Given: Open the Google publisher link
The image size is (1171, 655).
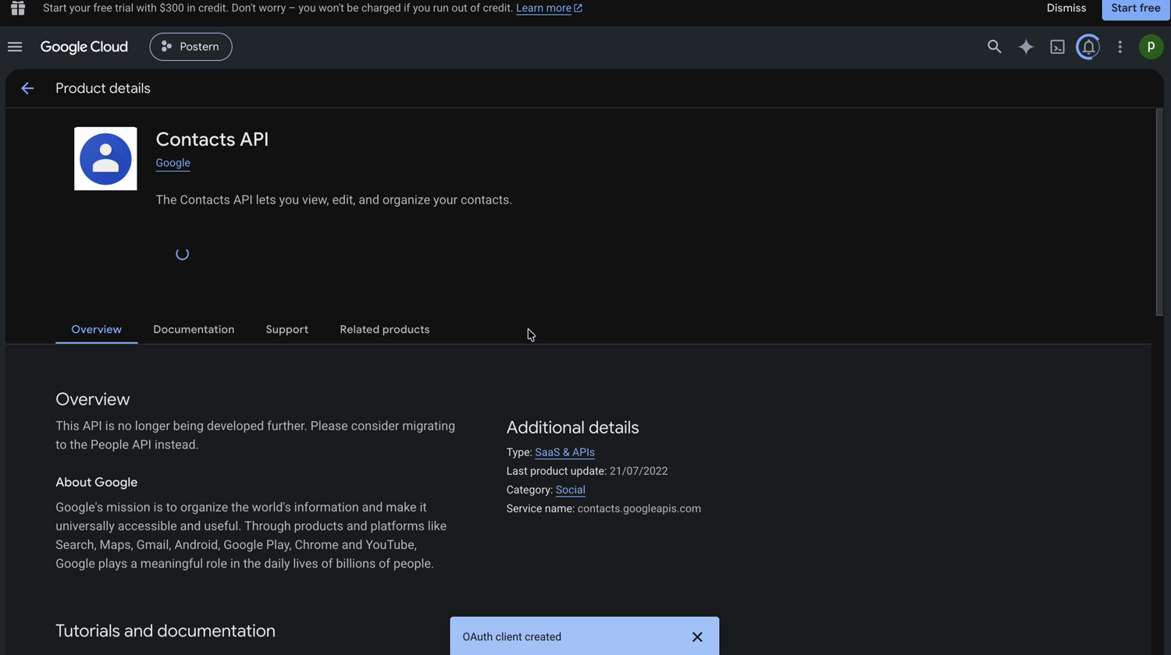Looking at the screenshot, I should [x=173, y=163].
